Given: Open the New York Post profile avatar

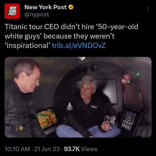Looking at the screenshot, I should [12, 11].
